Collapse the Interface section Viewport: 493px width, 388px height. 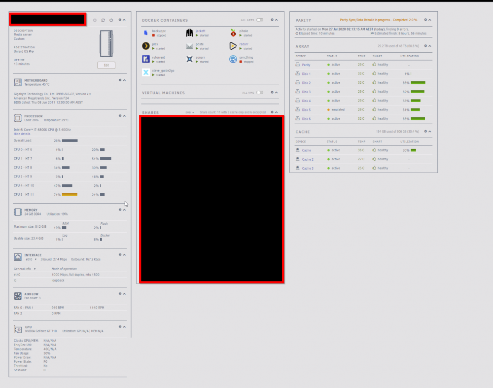125,255
